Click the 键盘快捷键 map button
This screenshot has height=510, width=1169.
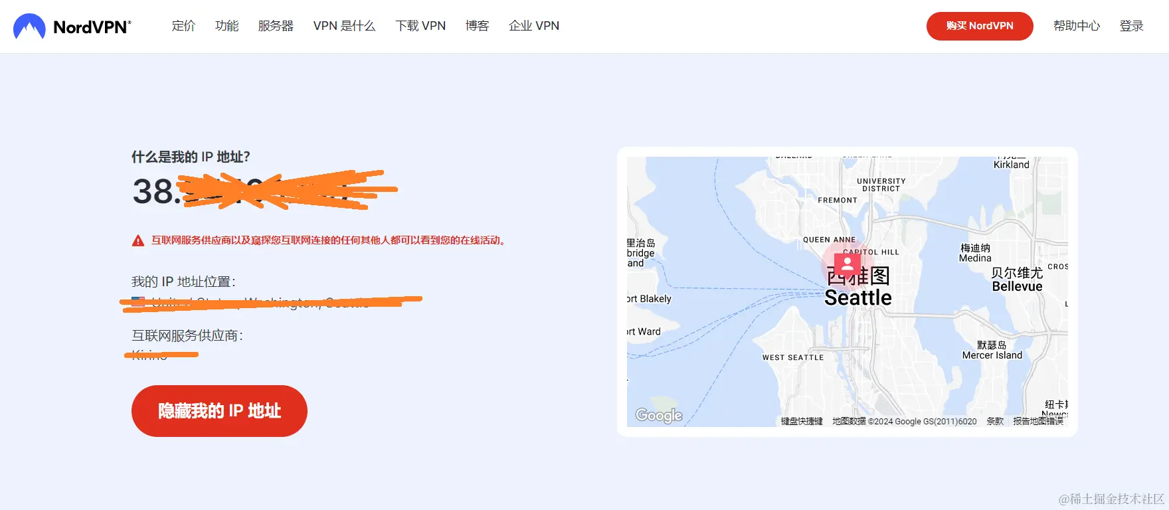[802, 421]
